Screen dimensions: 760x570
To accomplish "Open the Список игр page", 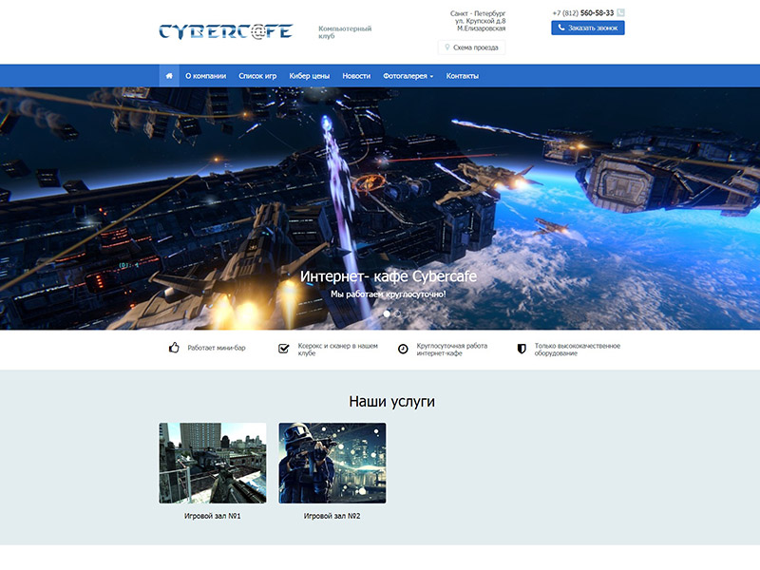I will (257, 76).
